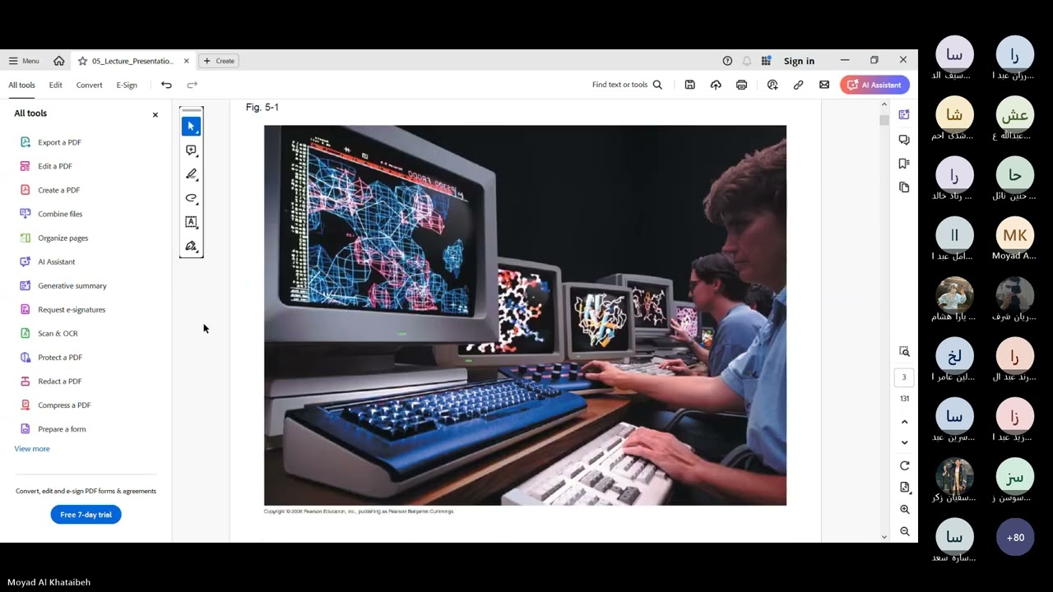The width and height of the screenshot is (1053, 592).
Task: Click the Save file icon
Action: tap(689, 85)
